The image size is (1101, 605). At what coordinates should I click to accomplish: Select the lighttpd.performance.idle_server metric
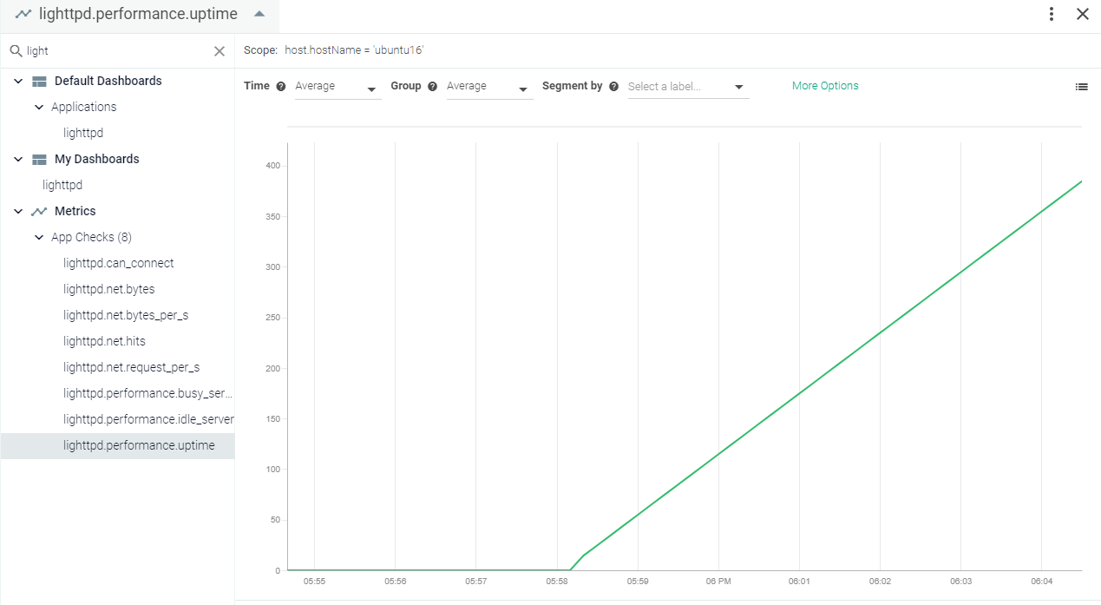click(x=148, y=419)
